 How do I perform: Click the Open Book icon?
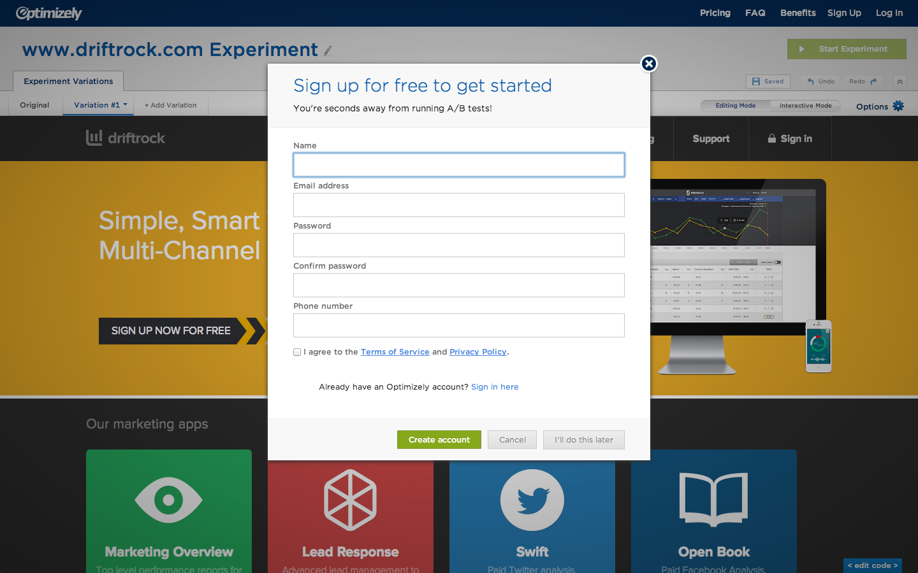[x=714, y=500]
